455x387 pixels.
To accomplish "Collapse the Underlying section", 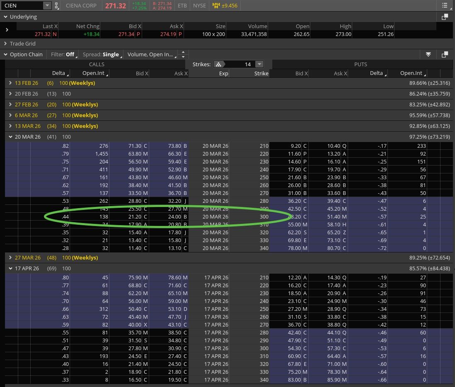I will click(x=5, y=17).
